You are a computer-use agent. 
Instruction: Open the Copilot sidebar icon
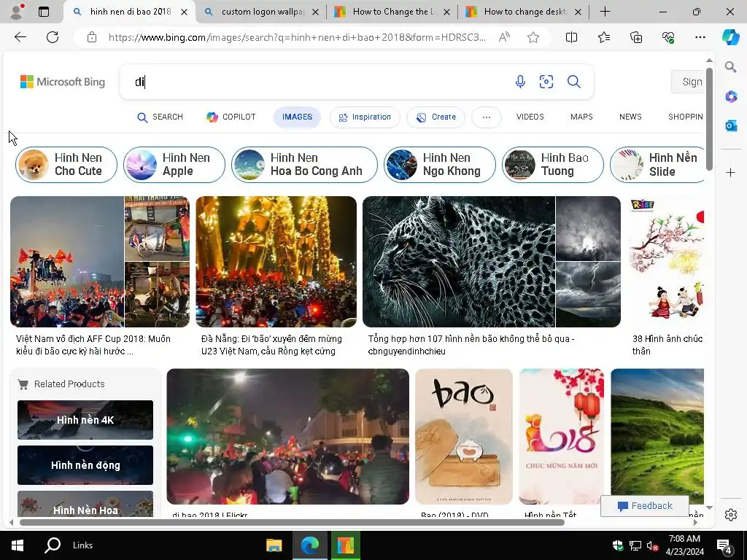pos(730,37)
